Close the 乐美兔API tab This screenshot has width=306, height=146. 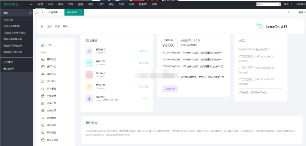(80, 12)
